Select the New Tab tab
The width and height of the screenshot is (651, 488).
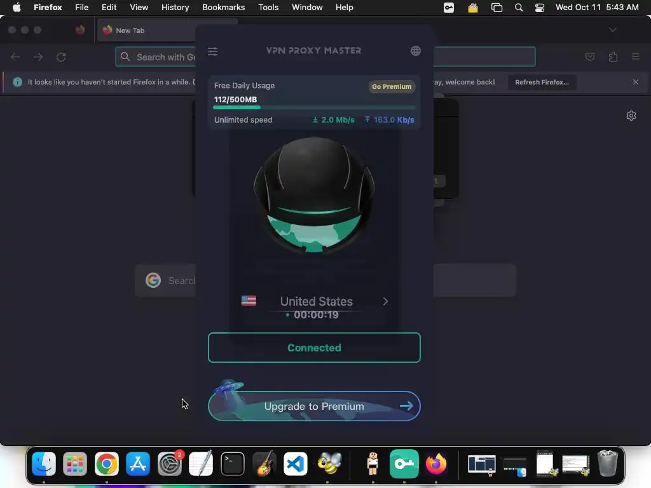pyautogui.click(x=166, y=30)
